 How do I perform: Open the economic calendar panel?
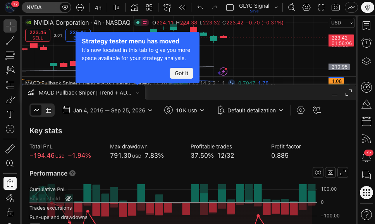point(366,121)
